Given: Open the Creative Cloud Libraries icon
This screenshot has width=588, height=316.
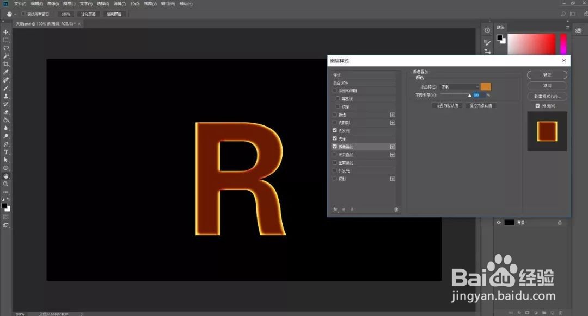Looking at the screenshot, I should [x=579, y=30].
